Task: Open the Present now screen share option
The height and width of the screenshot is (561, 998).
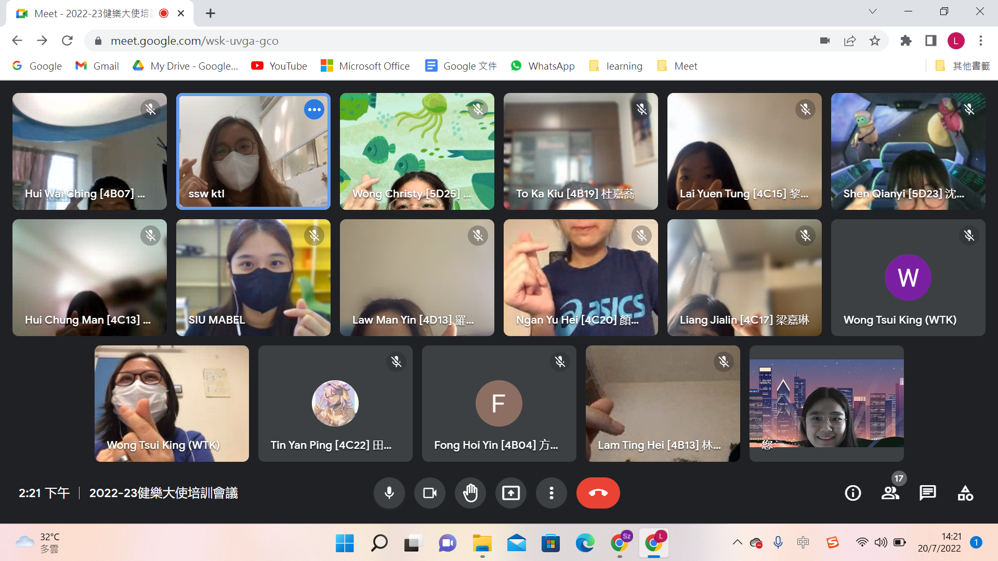Action: pyautogui.click(x=510, y=493)
